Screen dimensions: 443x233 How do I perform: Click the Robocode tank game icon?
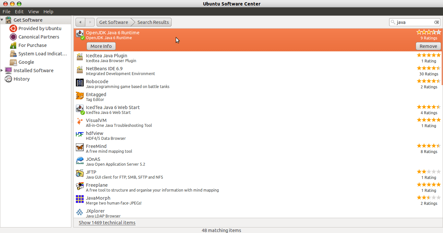pos(80,83)
